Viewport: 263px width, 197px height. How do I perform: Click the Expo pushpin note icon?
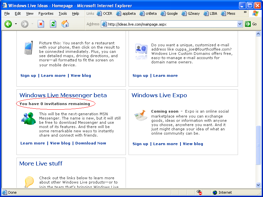pyautogui.click(x=141, y=116)
